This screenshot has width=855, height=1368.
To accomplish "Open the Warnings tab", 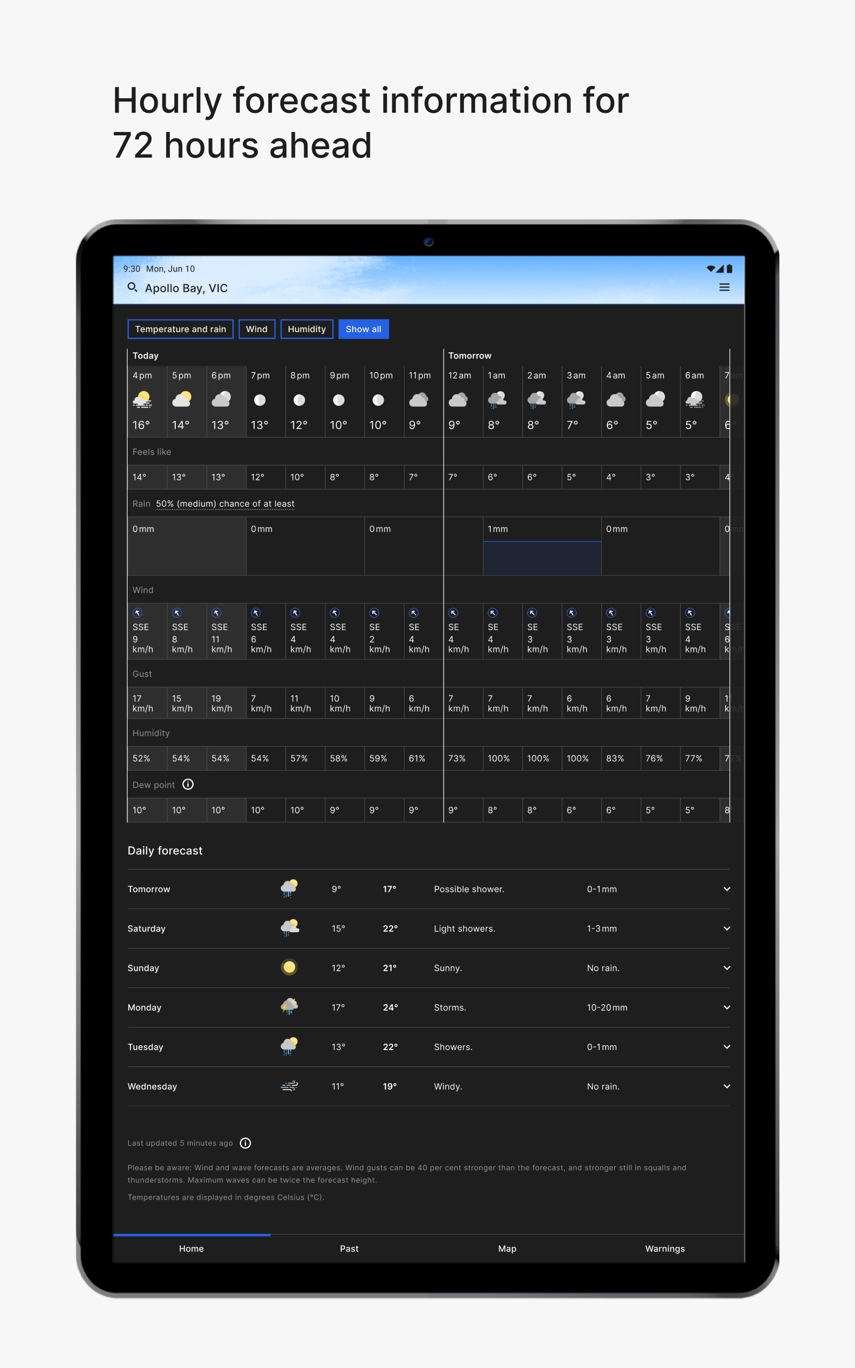I will coord(664,1249).
